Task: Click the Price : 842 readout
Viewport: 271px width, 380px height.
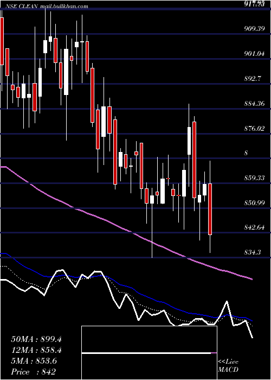Action: point(34,372)
